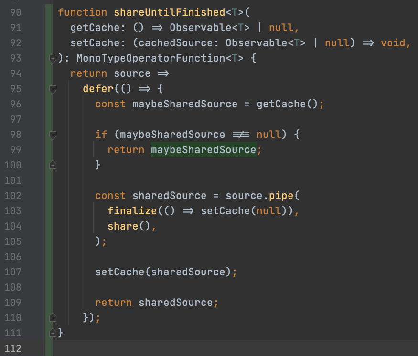Image resolution: width=418 pixels, height=356 pixels.
Task: Click the not-equal operator on line 98
Action: (241, 135)
